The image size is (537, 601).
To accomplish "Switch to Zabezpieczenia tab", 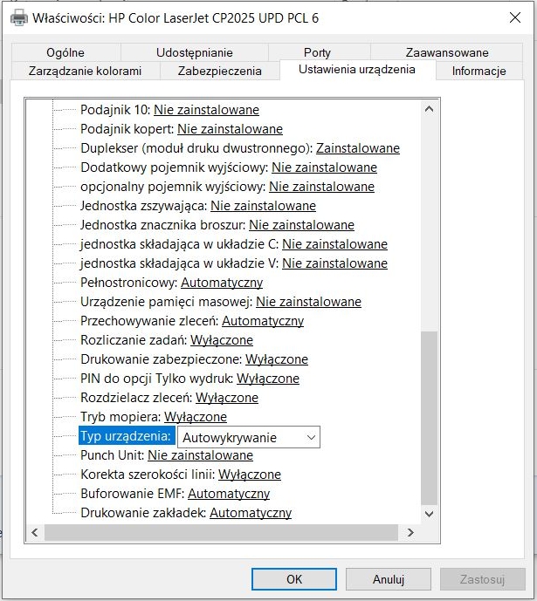I will pyautogui.click(x=220, y=71).
